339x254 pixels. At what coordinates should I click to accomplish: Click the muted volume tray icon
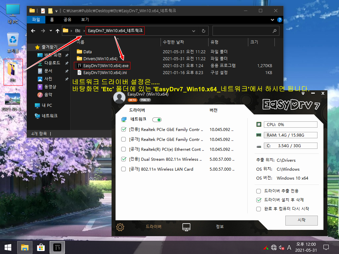pos(281,247)
